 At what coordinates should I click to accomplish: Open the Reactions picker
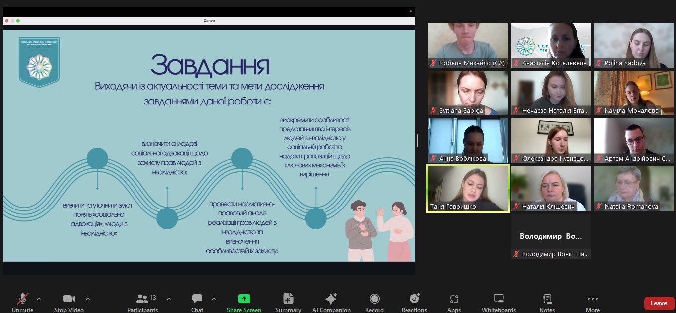pos(414,299)
